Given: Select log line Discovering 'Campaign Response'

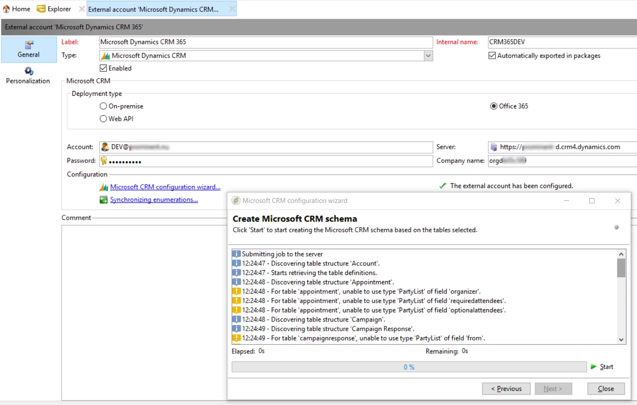Looking at the screenshot, I should click(x=328, y=329).
